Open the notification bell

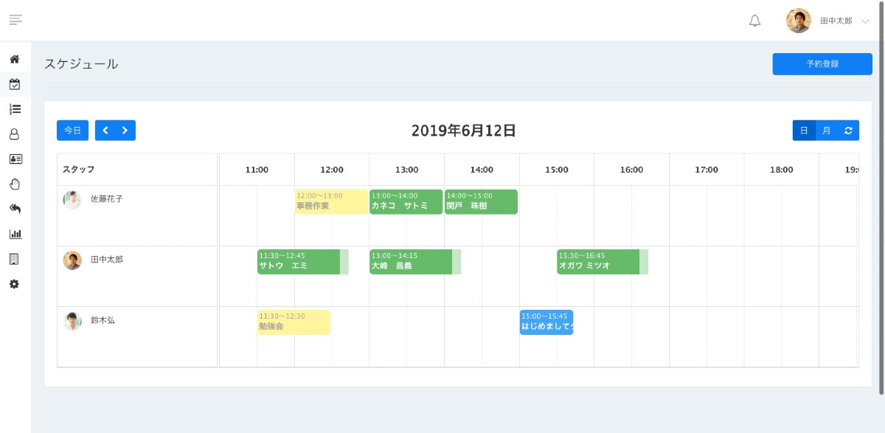pos(754,21)
